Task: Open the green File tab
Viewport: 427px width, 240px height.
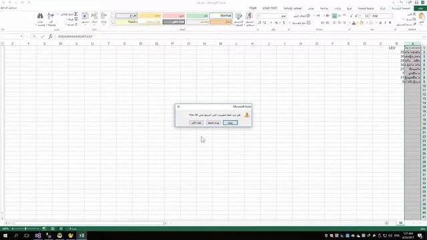Action: [421, 8]
